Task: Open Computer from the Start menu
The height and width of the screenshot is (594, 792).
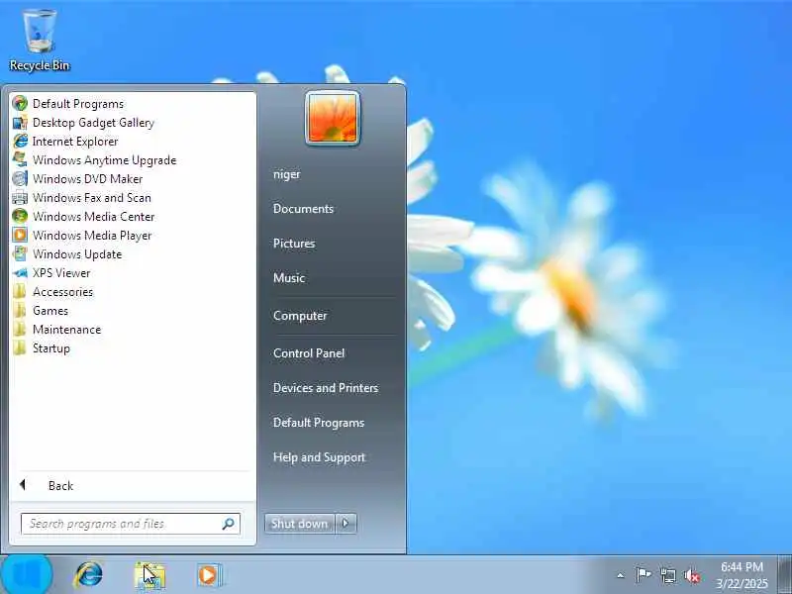Action: pyautogui.click(x=300, y=316)
